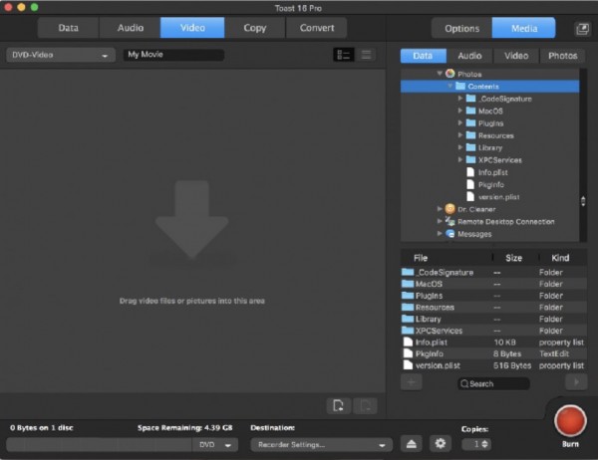Select the media browser Photos tab
This screenshot has width=598, height=460.
click(563, 56)
